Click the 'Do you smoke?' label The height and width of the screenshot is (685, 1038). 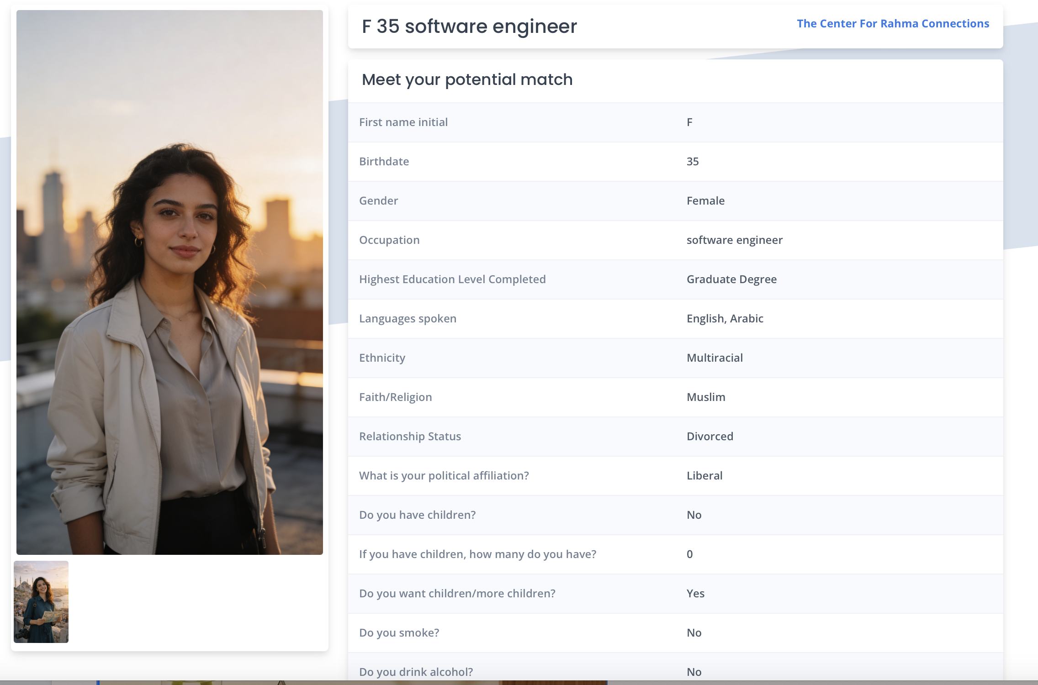click(399, 633)
